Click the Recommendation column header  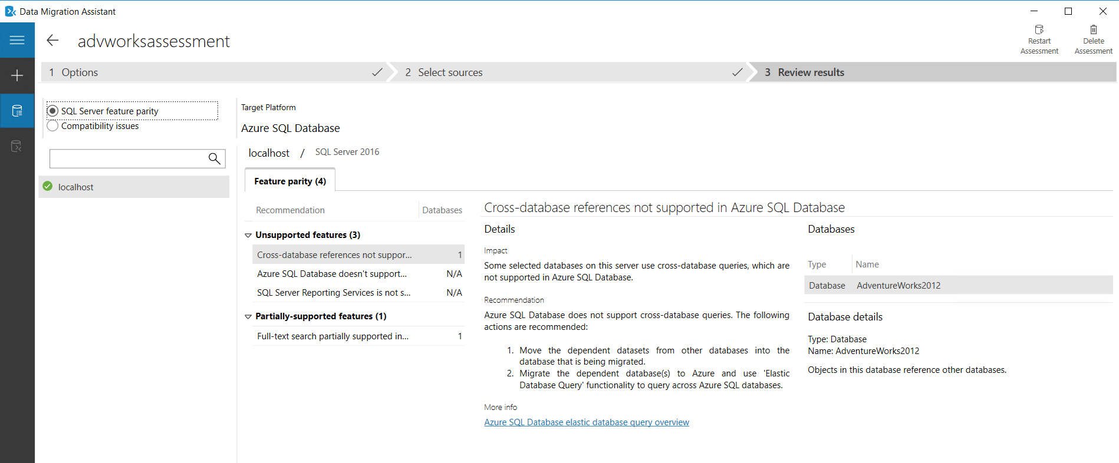click(x=290, y=210)
